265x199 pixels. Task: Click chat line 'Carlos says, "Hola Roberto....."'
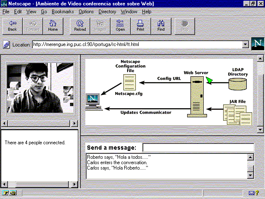coord(118,168)
